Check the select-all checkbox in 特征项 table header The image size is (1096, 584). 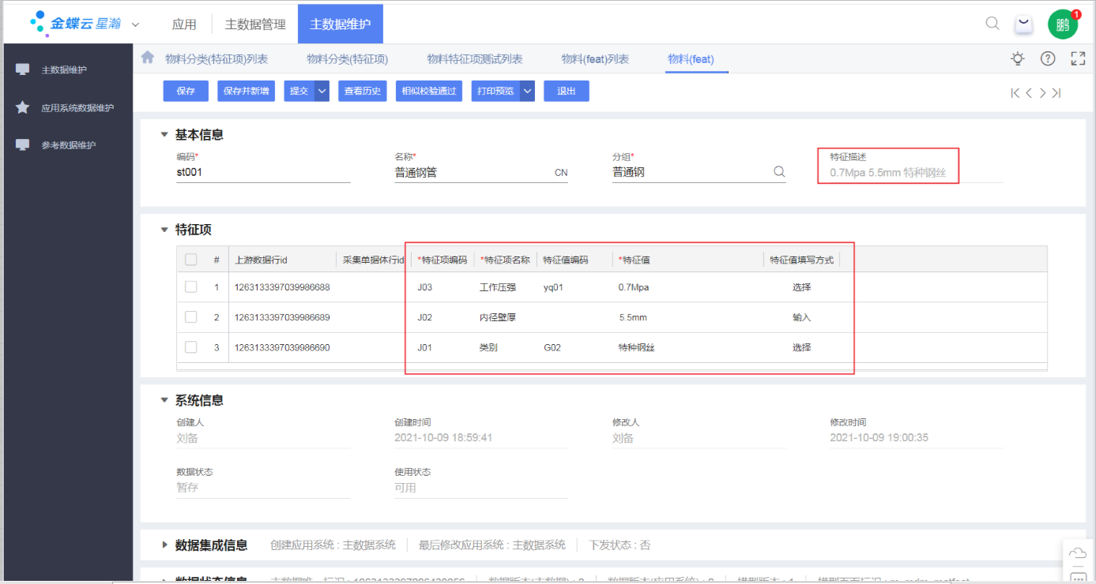click(x=190, y=260)
